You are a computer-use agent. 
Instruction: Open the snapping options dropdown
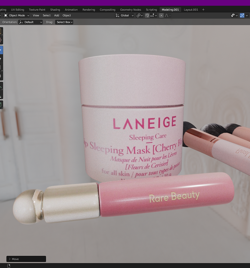click(x=154, y=15)
